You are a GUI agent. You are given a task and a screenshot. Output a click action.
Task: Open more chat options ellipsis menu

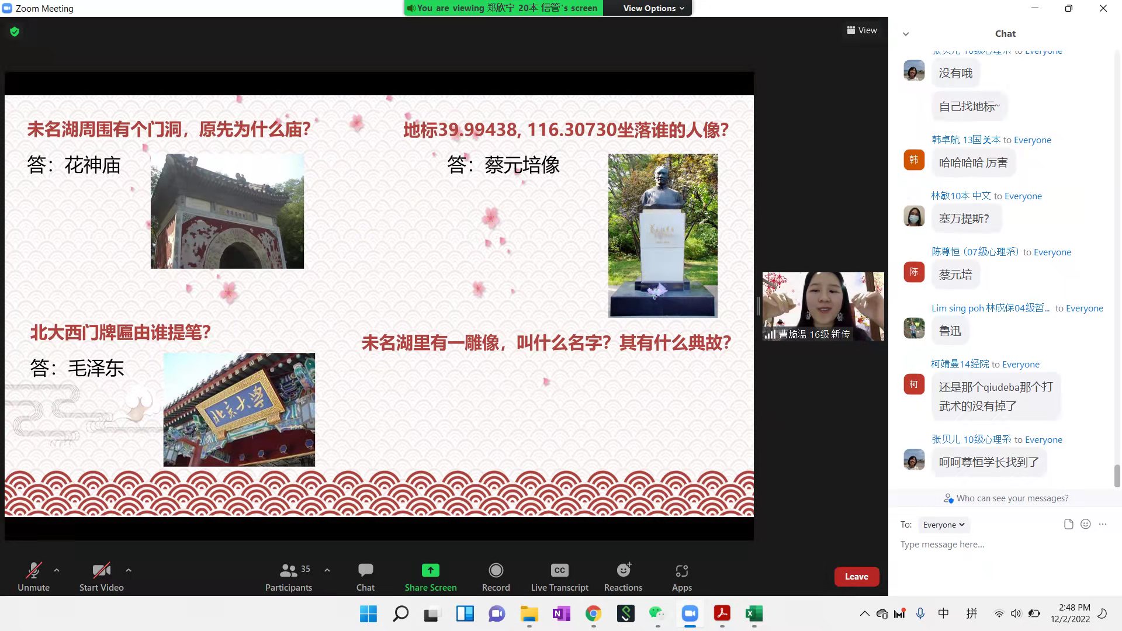pyautogui.click(x=1103, y=524)
